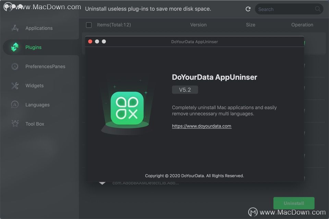Click the search magnifier icon
The width and height of the screenshot is (329, 219).
pyautogui.click(x=318, y=9)
